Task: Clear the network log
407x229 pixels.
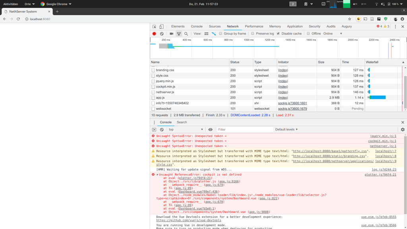Action: 162,33
